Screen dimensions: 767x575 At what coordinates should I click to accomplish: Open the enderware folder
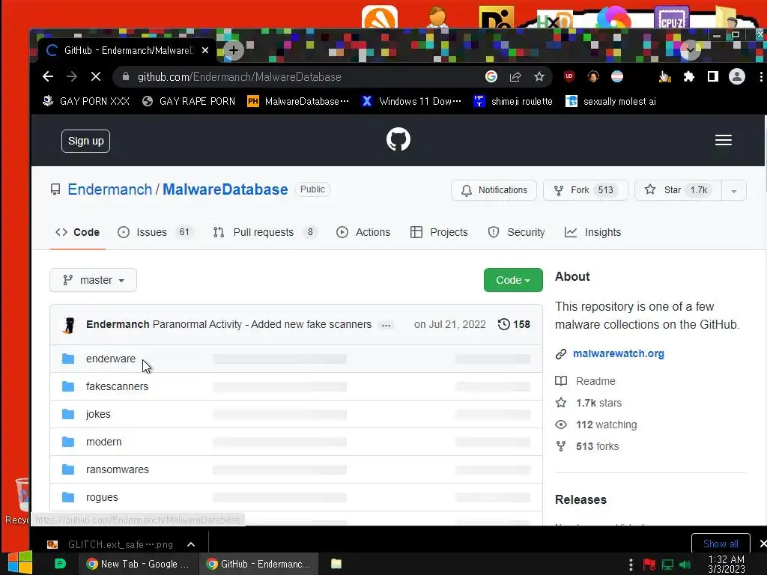[x=111, y=359]
